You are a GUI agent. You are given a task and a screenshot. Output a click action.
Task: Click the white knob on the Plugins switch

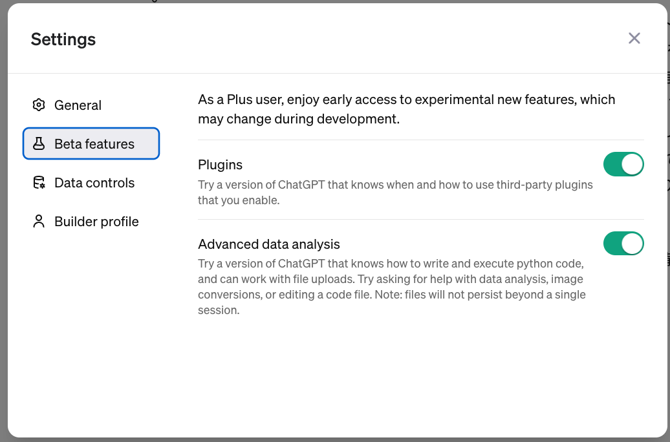coord(632,164)
